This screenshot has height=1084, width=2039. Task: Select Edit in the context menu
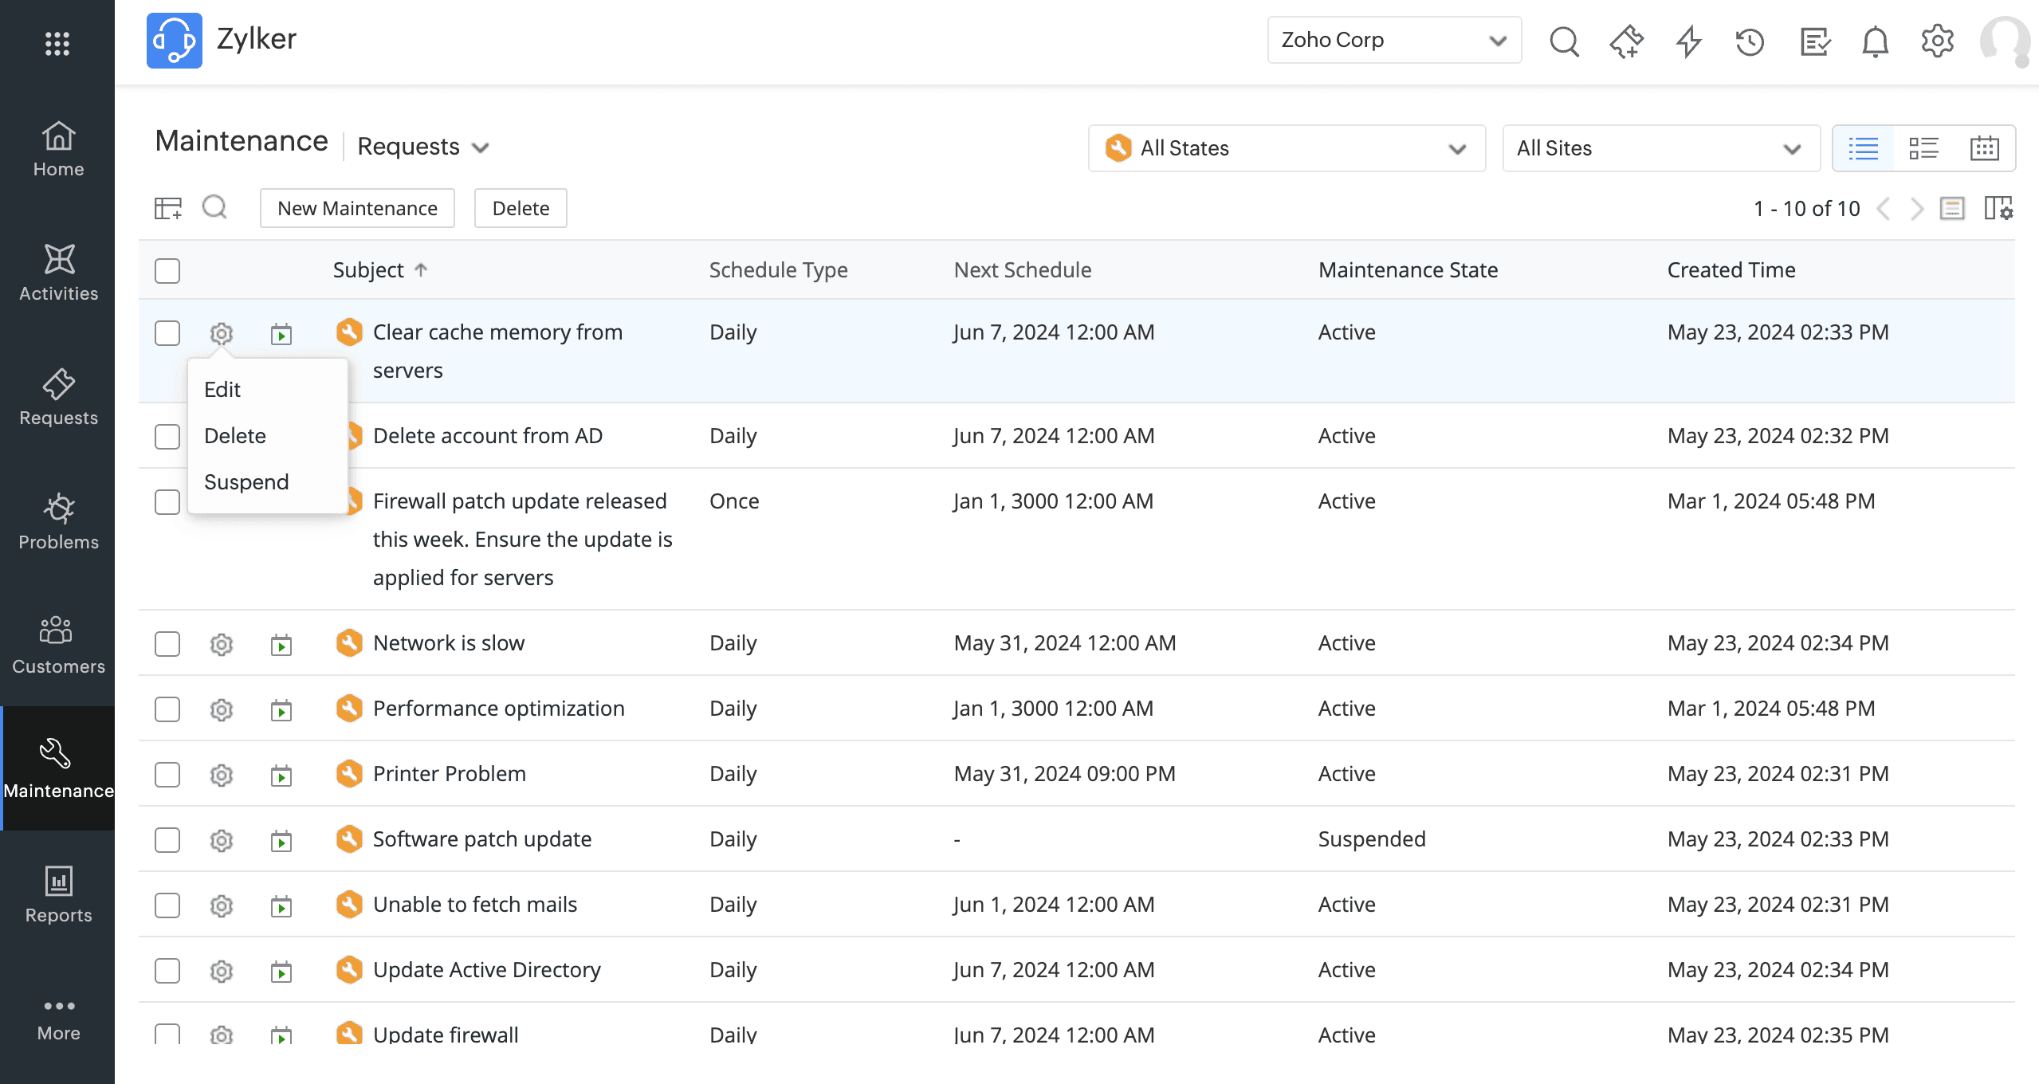[x=222, y=390]
